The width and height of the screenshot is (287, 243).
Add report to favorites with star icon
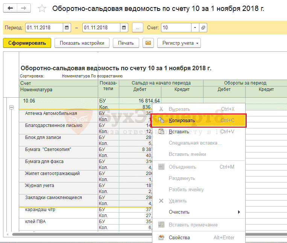[x=43, y=9]
